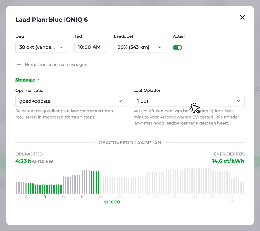Click Herhalend schema toevoegen
Screen dimensions: 260x231
tap(56, 64)
